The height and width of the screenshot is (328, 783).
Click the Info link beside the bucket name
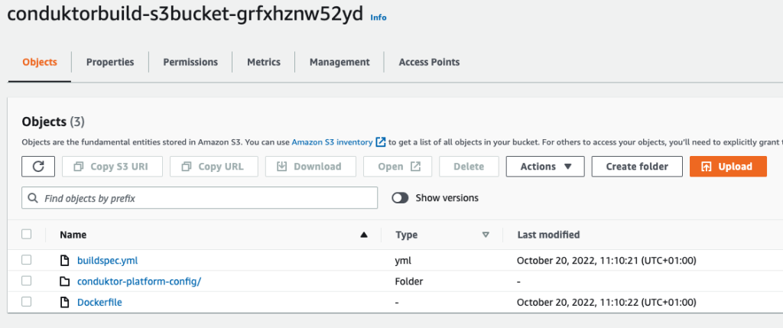tap(379, 17)
